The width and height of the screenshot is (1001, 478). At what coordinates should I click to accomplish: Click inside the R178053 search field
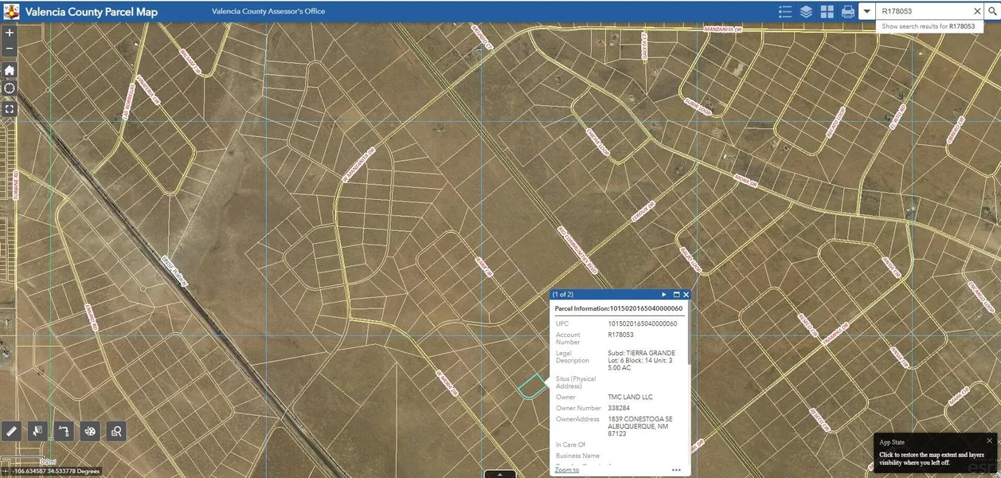pyautogui.click(x=924, y=11)
